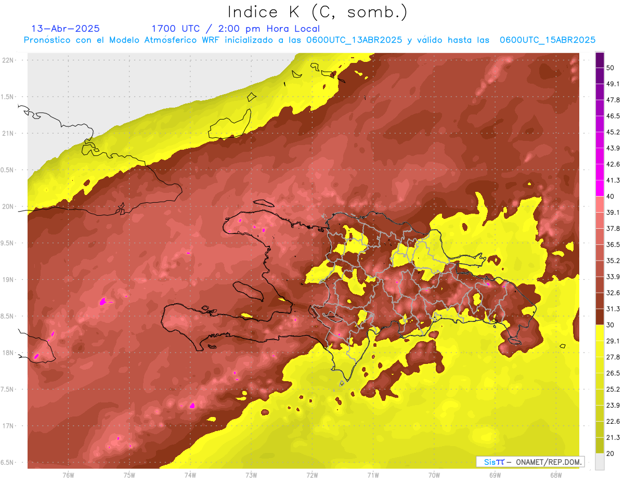Pick the gray swatch below 20 on colorbar

click(600, 462)
